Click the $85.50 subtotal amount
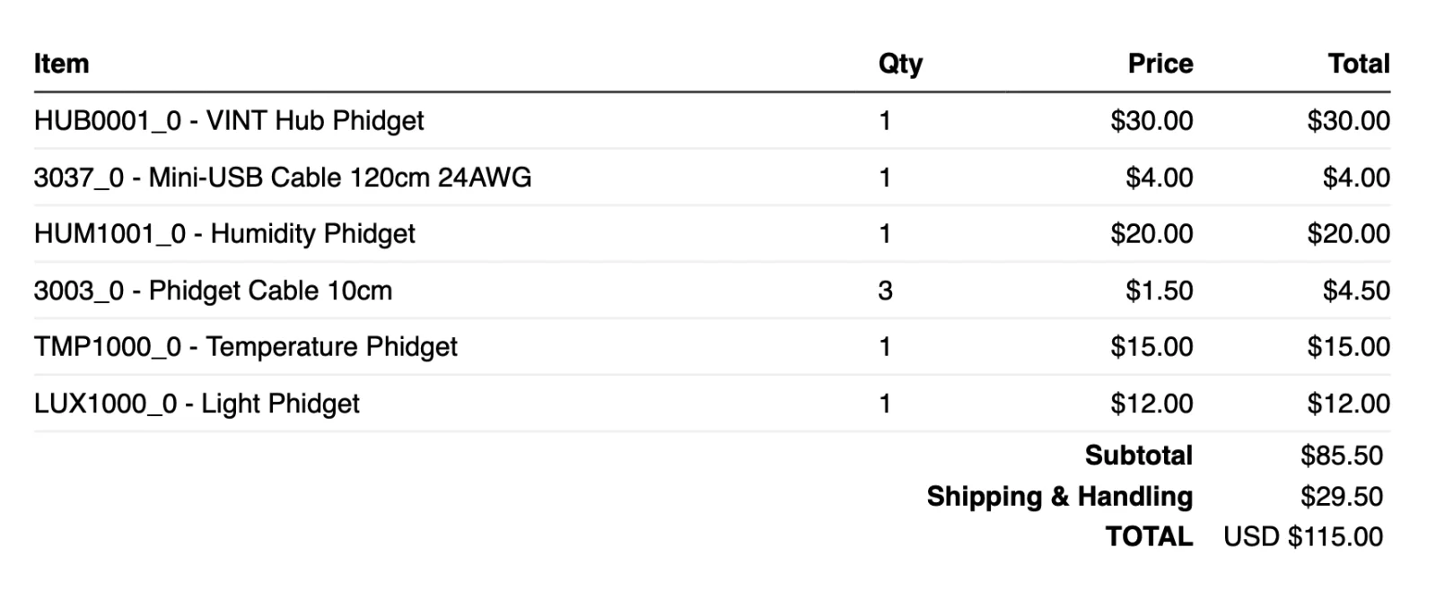This screenshot has height=591, width=1436. (1342, 456)
